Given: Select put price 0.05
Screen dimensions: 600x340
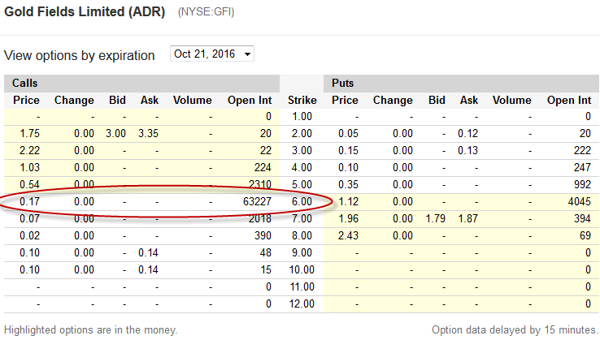Looking at the screenshot, I should (348, 133).
